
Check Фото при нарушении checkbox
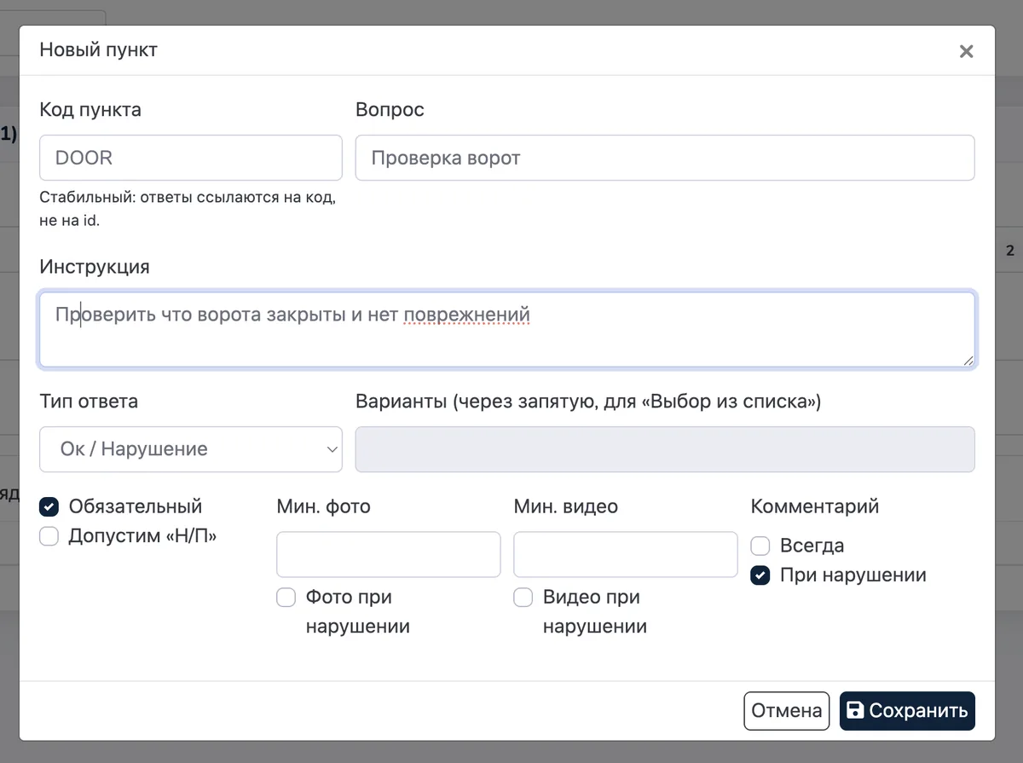(x=286, y=598)
